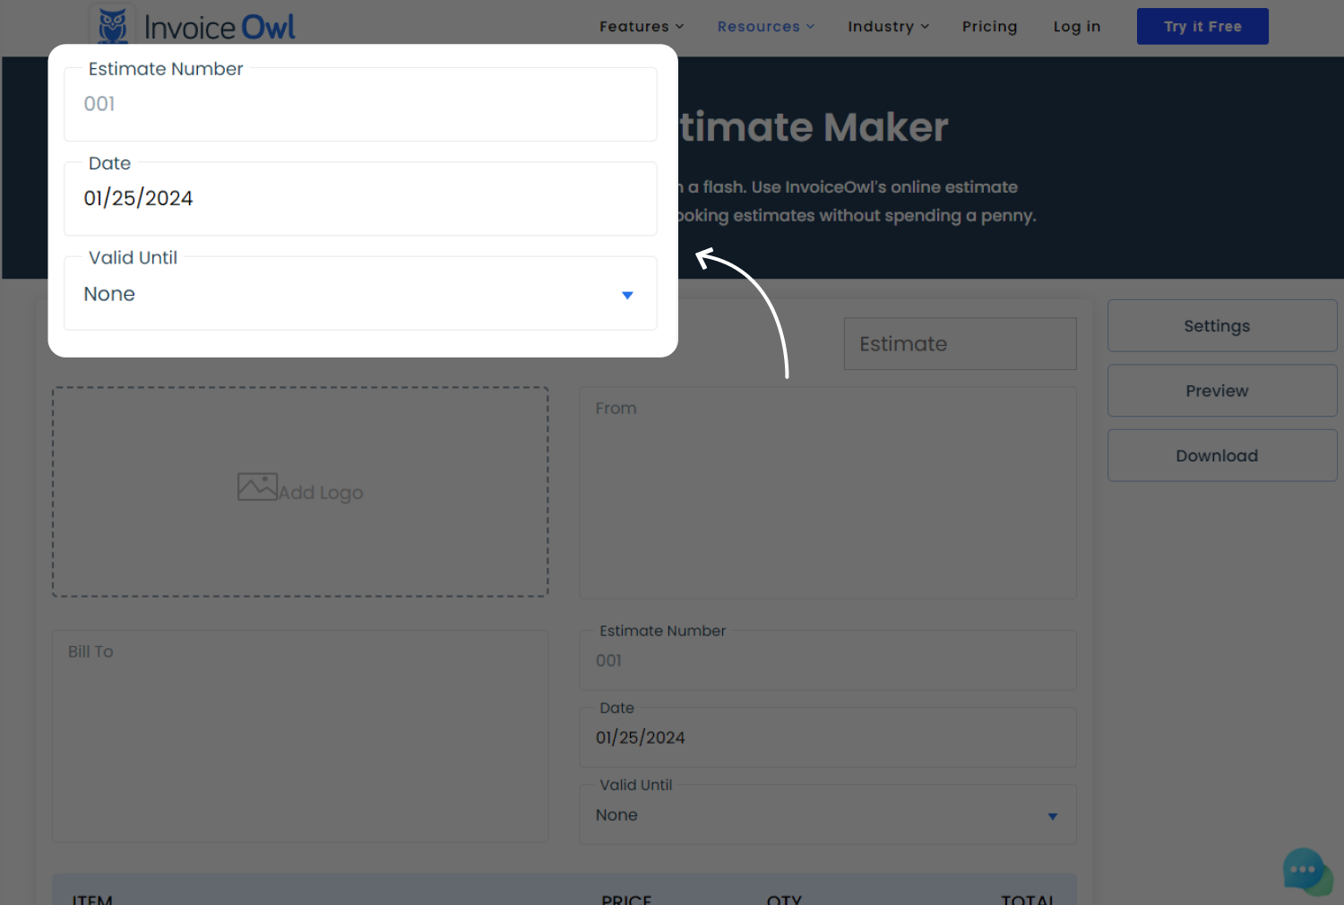
Task: Click the blue Valid Until dropdown arrow in popup
Action: pos(627,294)
